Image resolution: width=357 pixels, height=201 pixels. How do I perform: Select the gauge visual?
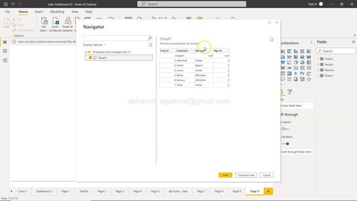click(x=289, y=68)
